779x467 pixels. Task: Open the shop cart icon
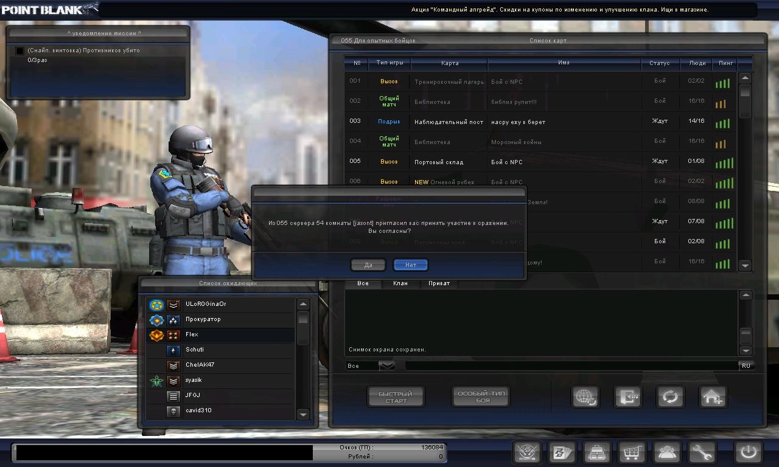coord(632,452)
